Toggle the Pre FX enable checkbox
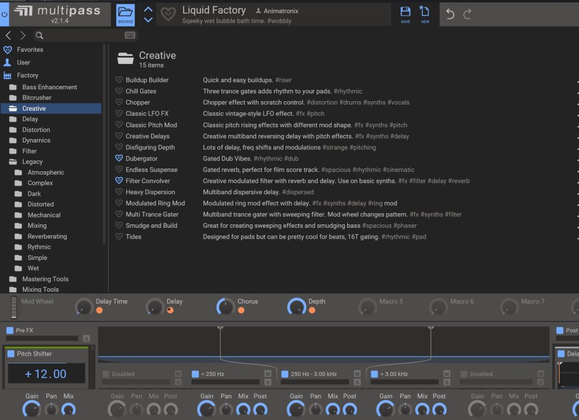This screenshot has height=420, width=579. pos(10,330)
